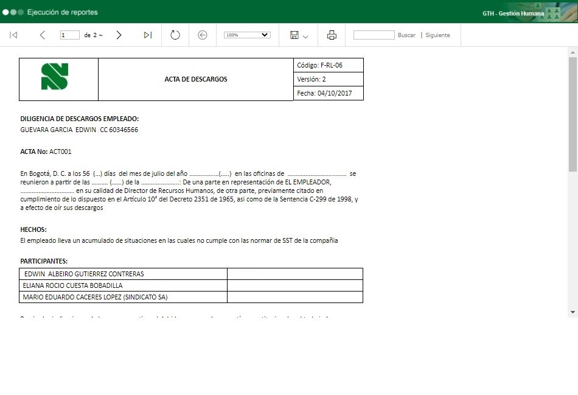This screenshot has height=395, width=578.
Task: Jump to last page icon
Action: pos(148,35)
